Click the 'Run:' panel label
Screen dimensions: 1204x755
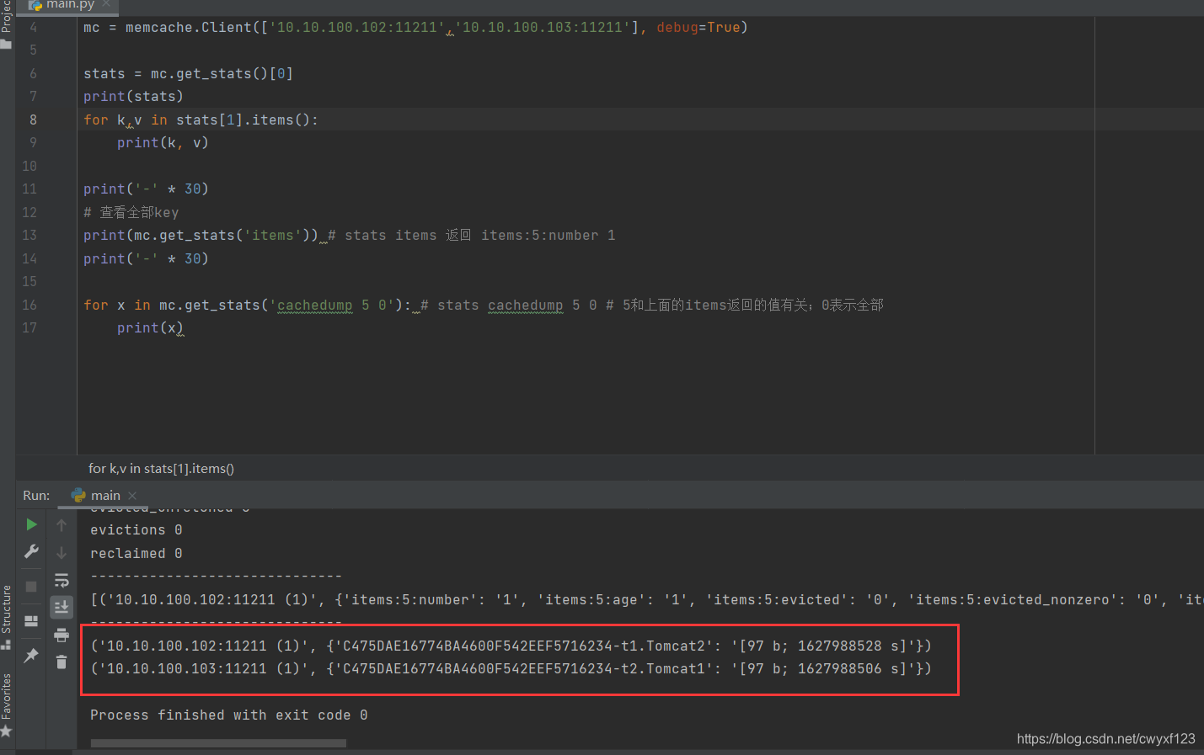pyautogui.click(x=36, y=496)
